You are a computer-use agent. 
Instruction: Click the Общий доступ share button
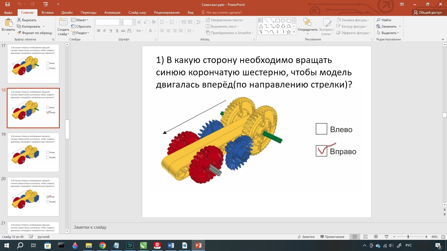[428, 13]
